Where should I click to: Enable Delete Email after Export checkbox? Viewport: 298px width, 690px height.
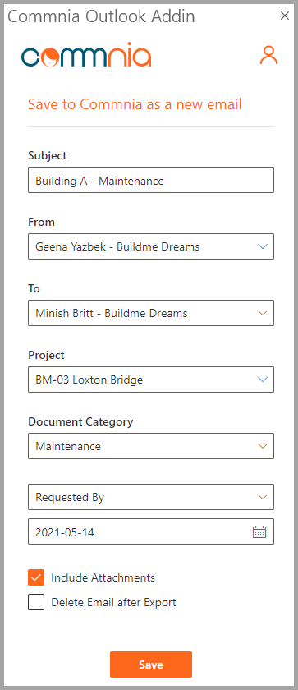coord(36,602)
